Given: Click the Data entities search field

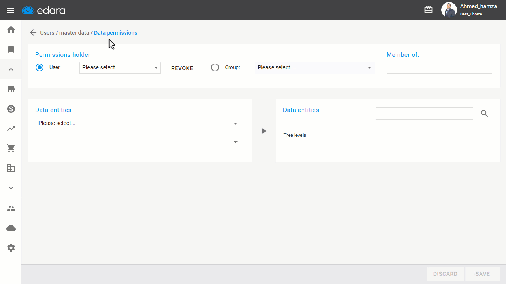Looking at the screenshot, I should click(424, 113).
